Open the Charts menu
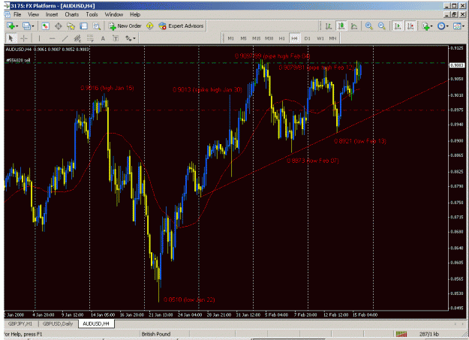Image resolution: width=469 pixels, height=340 pixels. coord(72,14)
